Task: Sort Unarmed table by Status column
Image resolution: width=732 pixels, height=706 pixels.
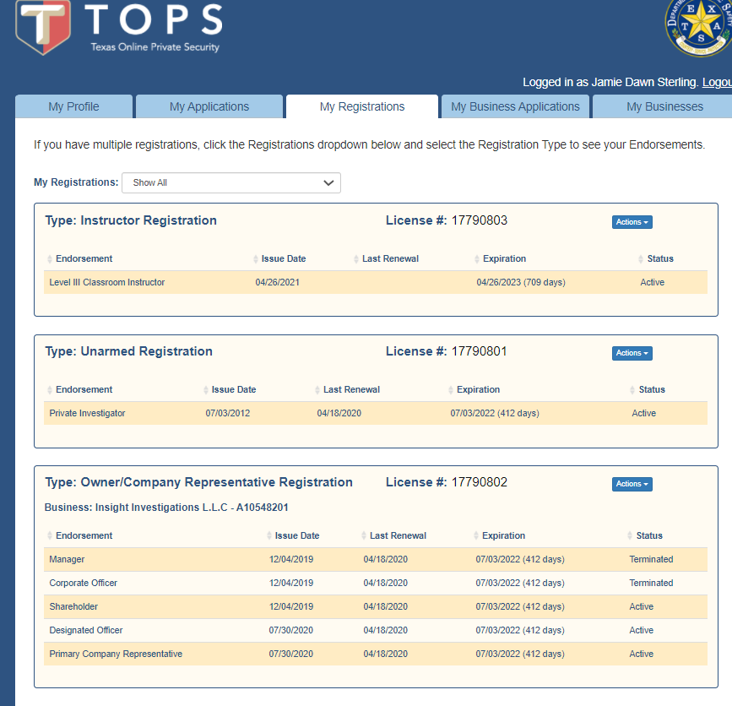Action: (x=651, y=389)
